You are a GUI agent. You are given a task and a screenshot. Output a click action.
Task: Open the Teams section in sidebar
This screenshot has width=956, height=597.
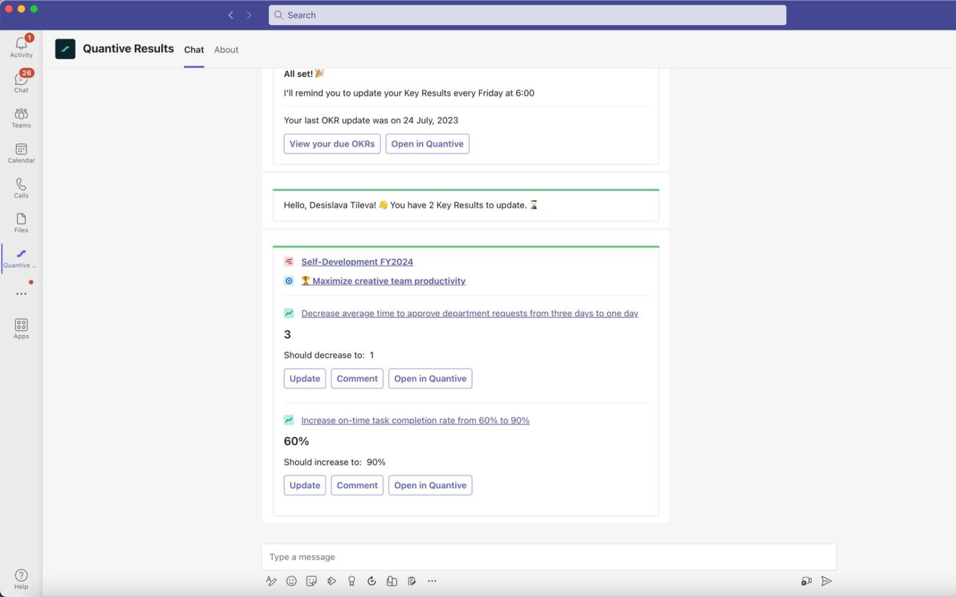21,118
